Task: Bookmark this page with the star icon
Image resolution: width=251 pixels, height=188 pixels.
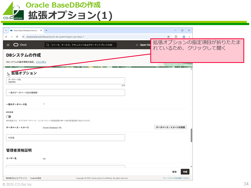Action: pyautogui.click(x=168, y=37)
